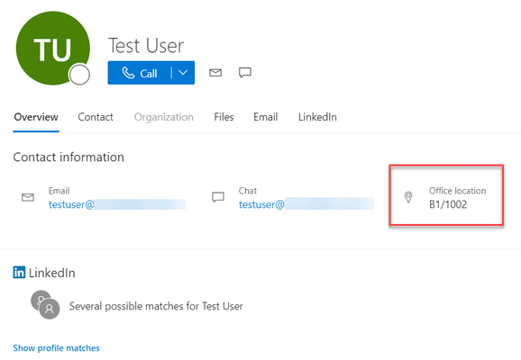Click the Call button
Viewport: 521px width, 360px height.
(139, 73)
